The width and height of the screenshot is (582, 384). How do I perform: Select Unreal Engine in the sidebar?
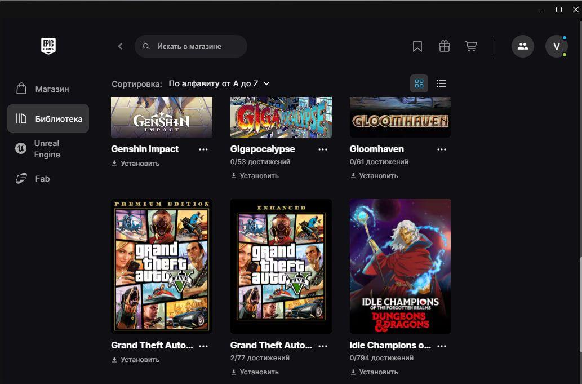point(48,149)
